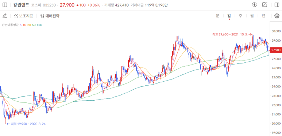This screenshot has height=136, width=282.
Task: Click the 단순이동평균 indicator label
Action: point(10,25)
